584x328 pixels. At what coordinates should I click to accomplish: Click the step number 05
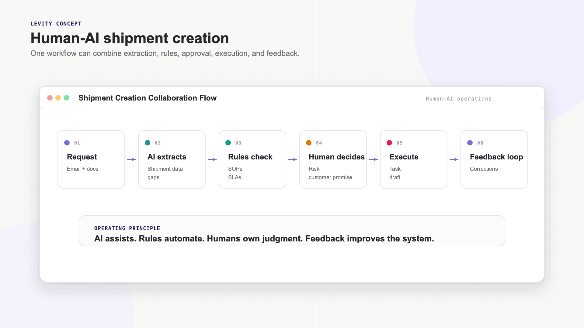point(400,143)
